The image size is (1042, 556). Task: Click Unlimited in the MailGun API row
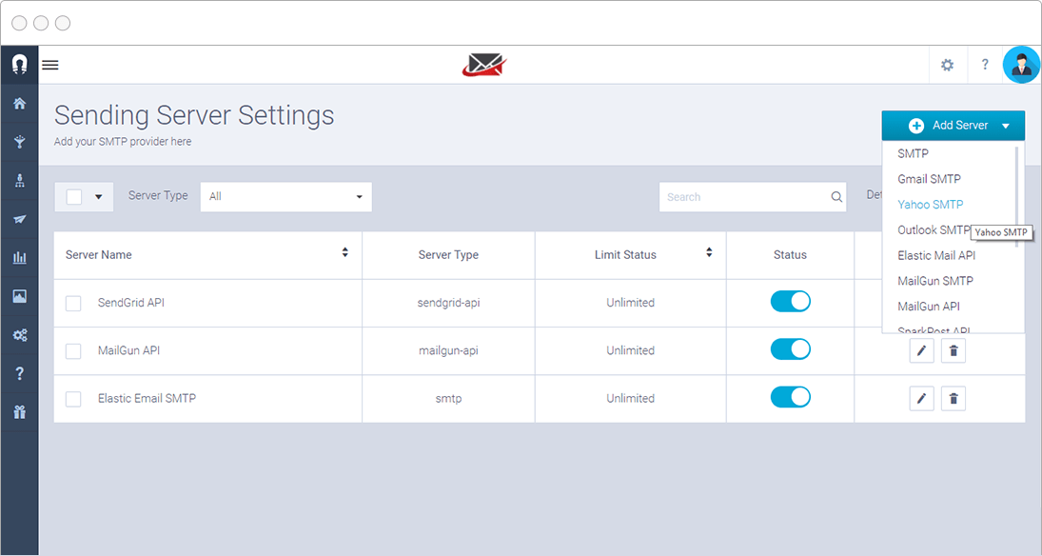[630, 350]
